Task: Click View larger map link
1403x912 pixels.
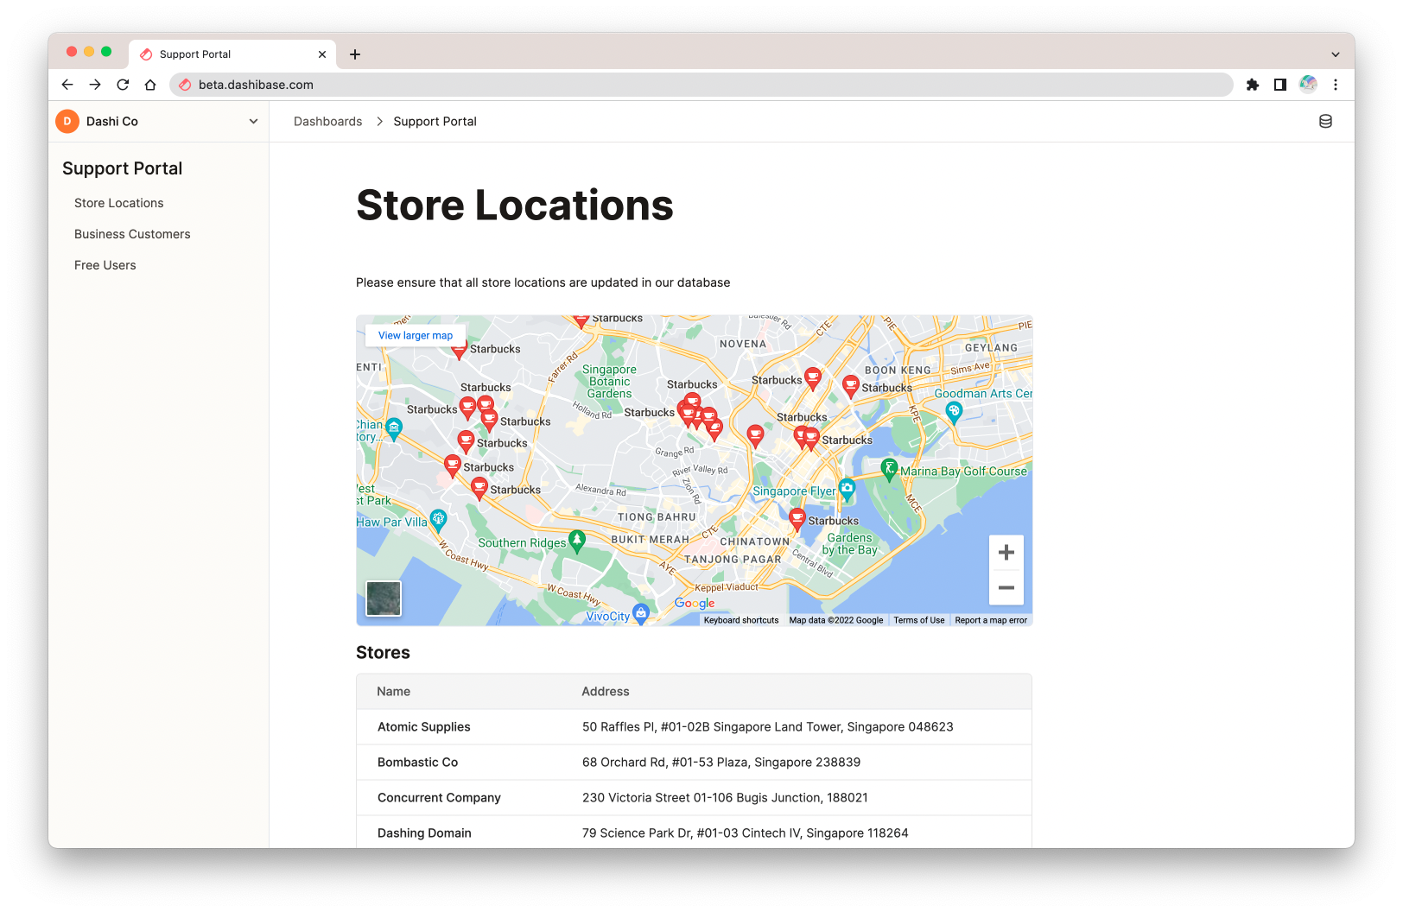Action: click(x=416, y=335)
